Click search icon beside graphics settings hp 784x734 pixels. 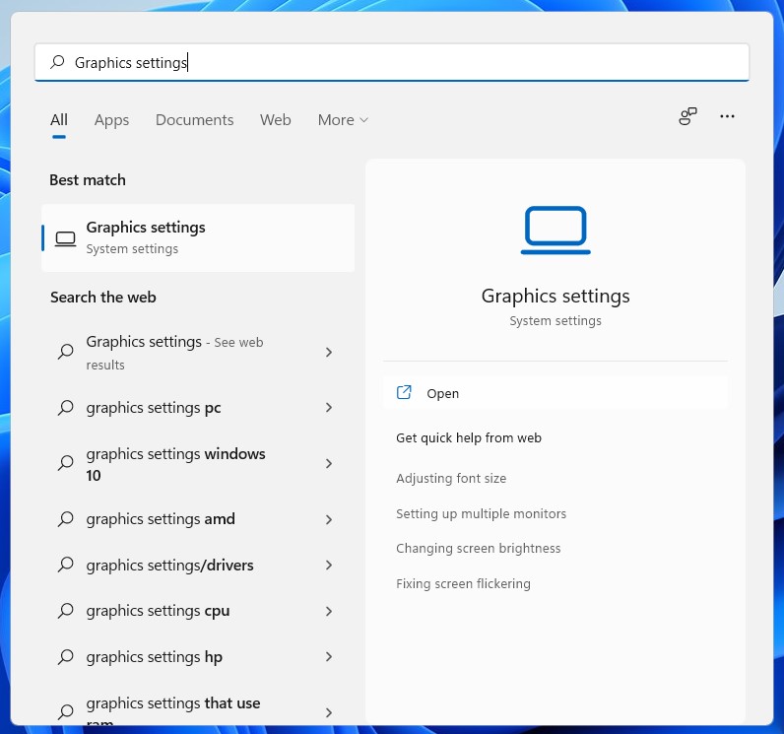(65, 657)
